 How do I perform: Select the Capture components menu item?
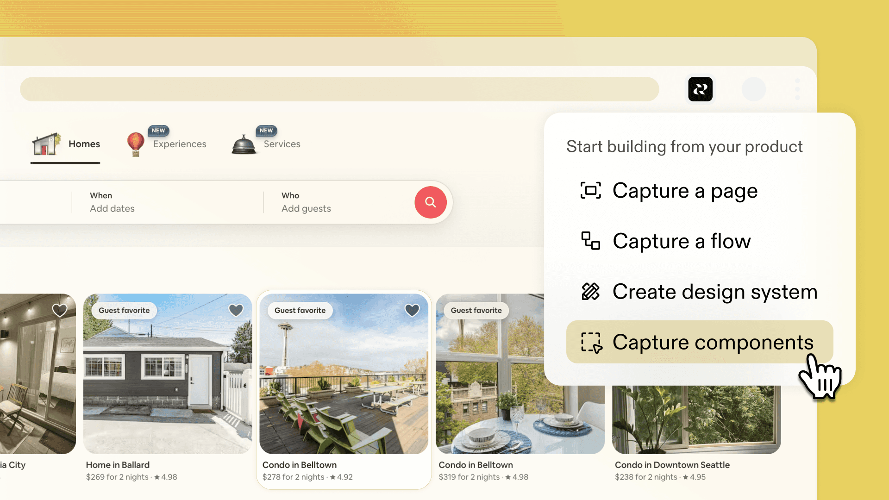tap(713, 342)
